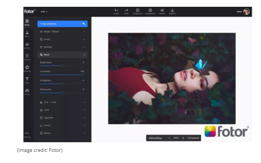Open the Text tool in sidebar

(x=27, y=80)
